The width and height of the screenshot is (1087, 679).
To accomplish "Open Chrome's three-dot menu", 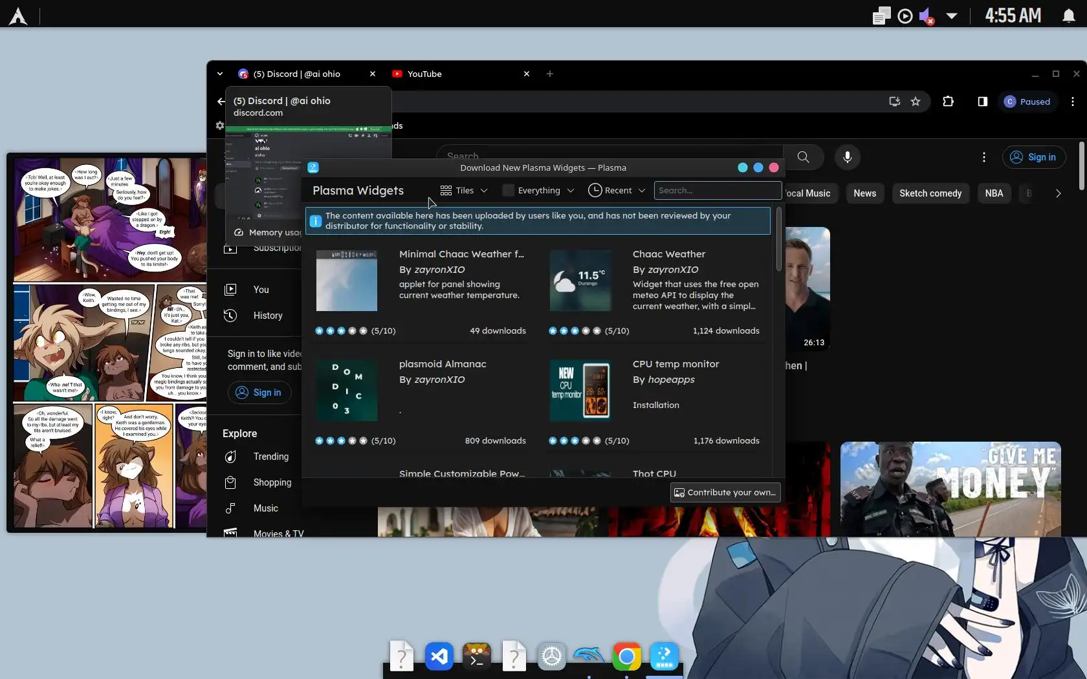I will [1073, 102].
